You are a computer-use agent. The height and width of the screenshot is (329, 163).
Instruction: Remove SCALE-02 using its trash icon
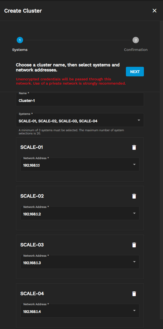134,196
